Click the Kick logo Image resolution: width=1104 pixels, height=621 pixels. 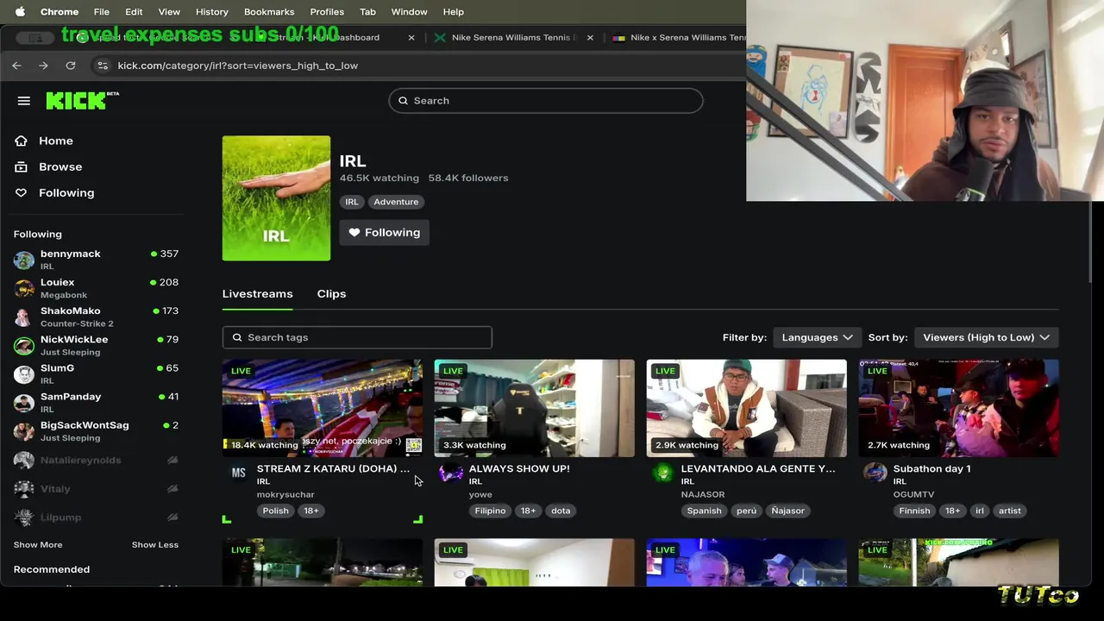click(x=82, y=100)
